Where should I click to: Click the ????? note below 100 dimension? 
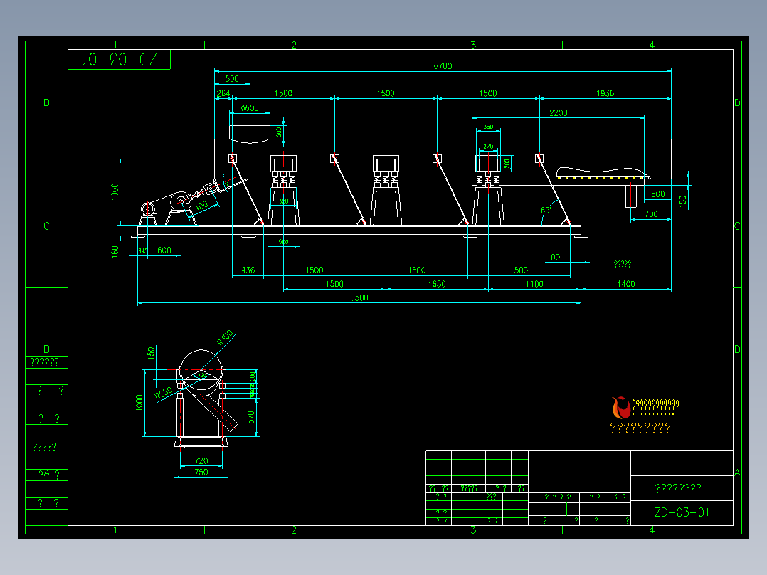tap(622, 264)
